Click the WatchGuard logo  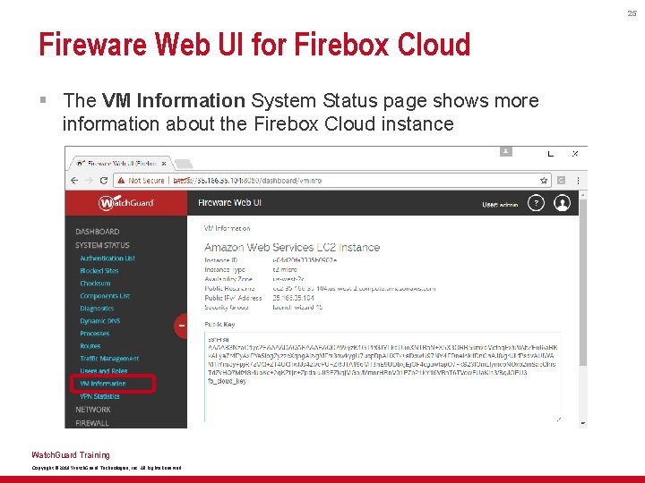(x=126, y=202)
